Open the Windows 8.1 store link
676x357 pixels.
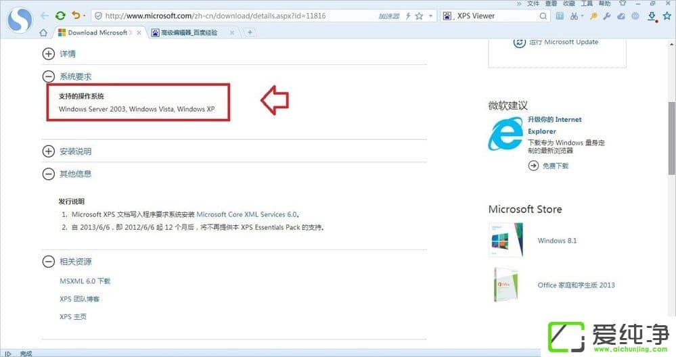[x=557, y=241]
